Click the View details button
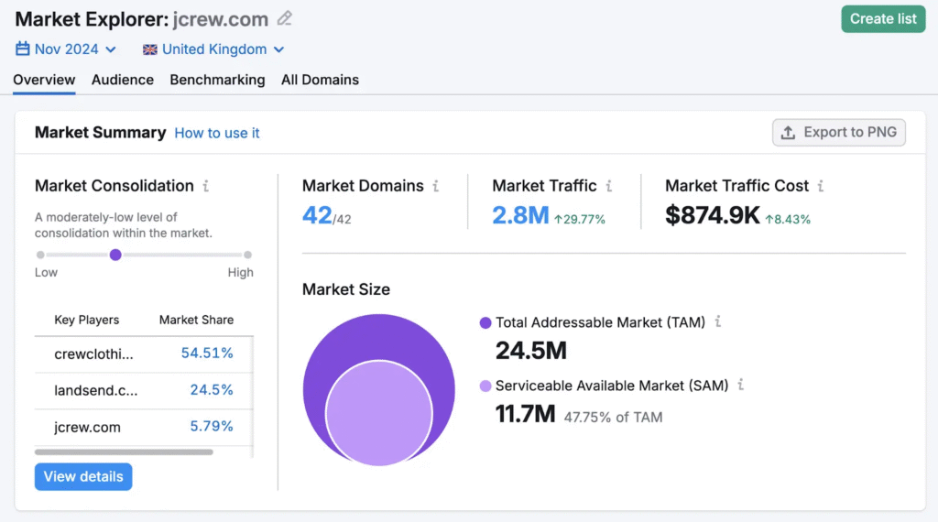The image size is (938, 522). click(83, 476)
